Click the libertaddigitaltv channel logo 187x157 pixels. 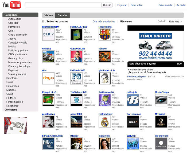48,35
